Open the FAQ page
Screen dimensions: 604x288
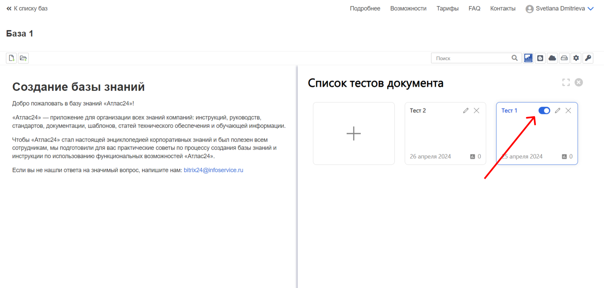pos(474,9)
